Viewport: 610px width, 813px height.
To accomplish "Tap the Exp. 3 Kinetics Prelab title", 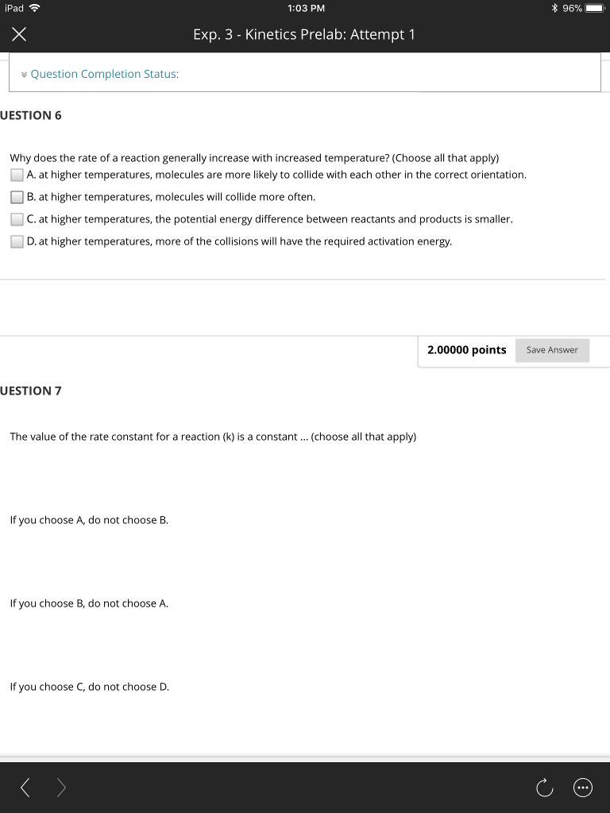I will coord(304,35).
